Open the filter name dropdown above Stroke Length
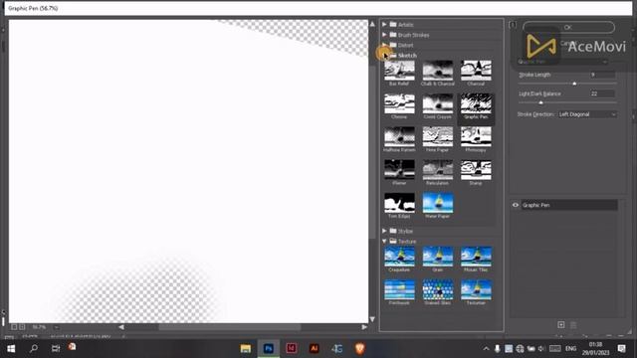 (562, 62)
